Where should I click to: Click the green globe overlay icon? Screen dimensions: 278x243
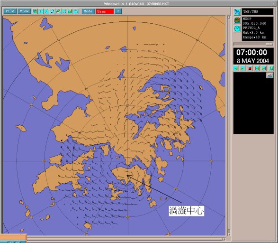70,11
